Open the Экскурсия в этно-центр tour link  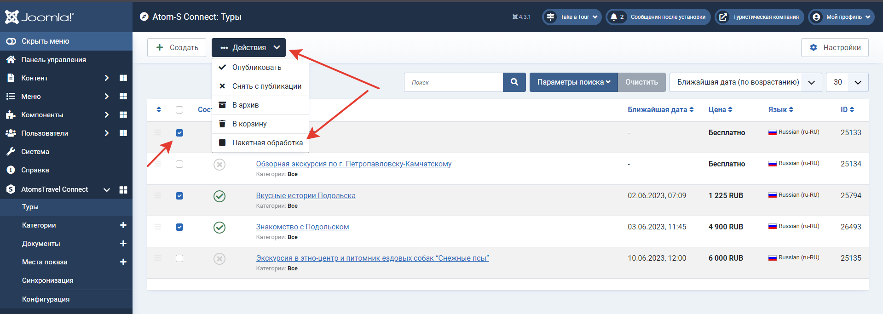click(x=372, y=258)
